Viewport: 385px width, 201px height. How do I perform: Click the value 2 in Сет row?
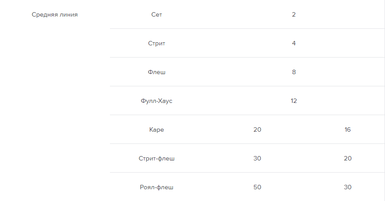(293, 14)
